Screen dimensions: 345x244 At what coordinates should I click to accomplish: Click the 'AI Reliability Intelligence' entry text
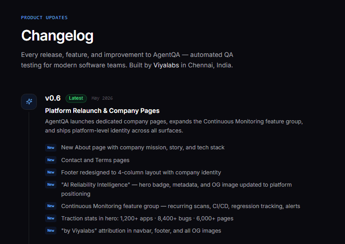177,189
